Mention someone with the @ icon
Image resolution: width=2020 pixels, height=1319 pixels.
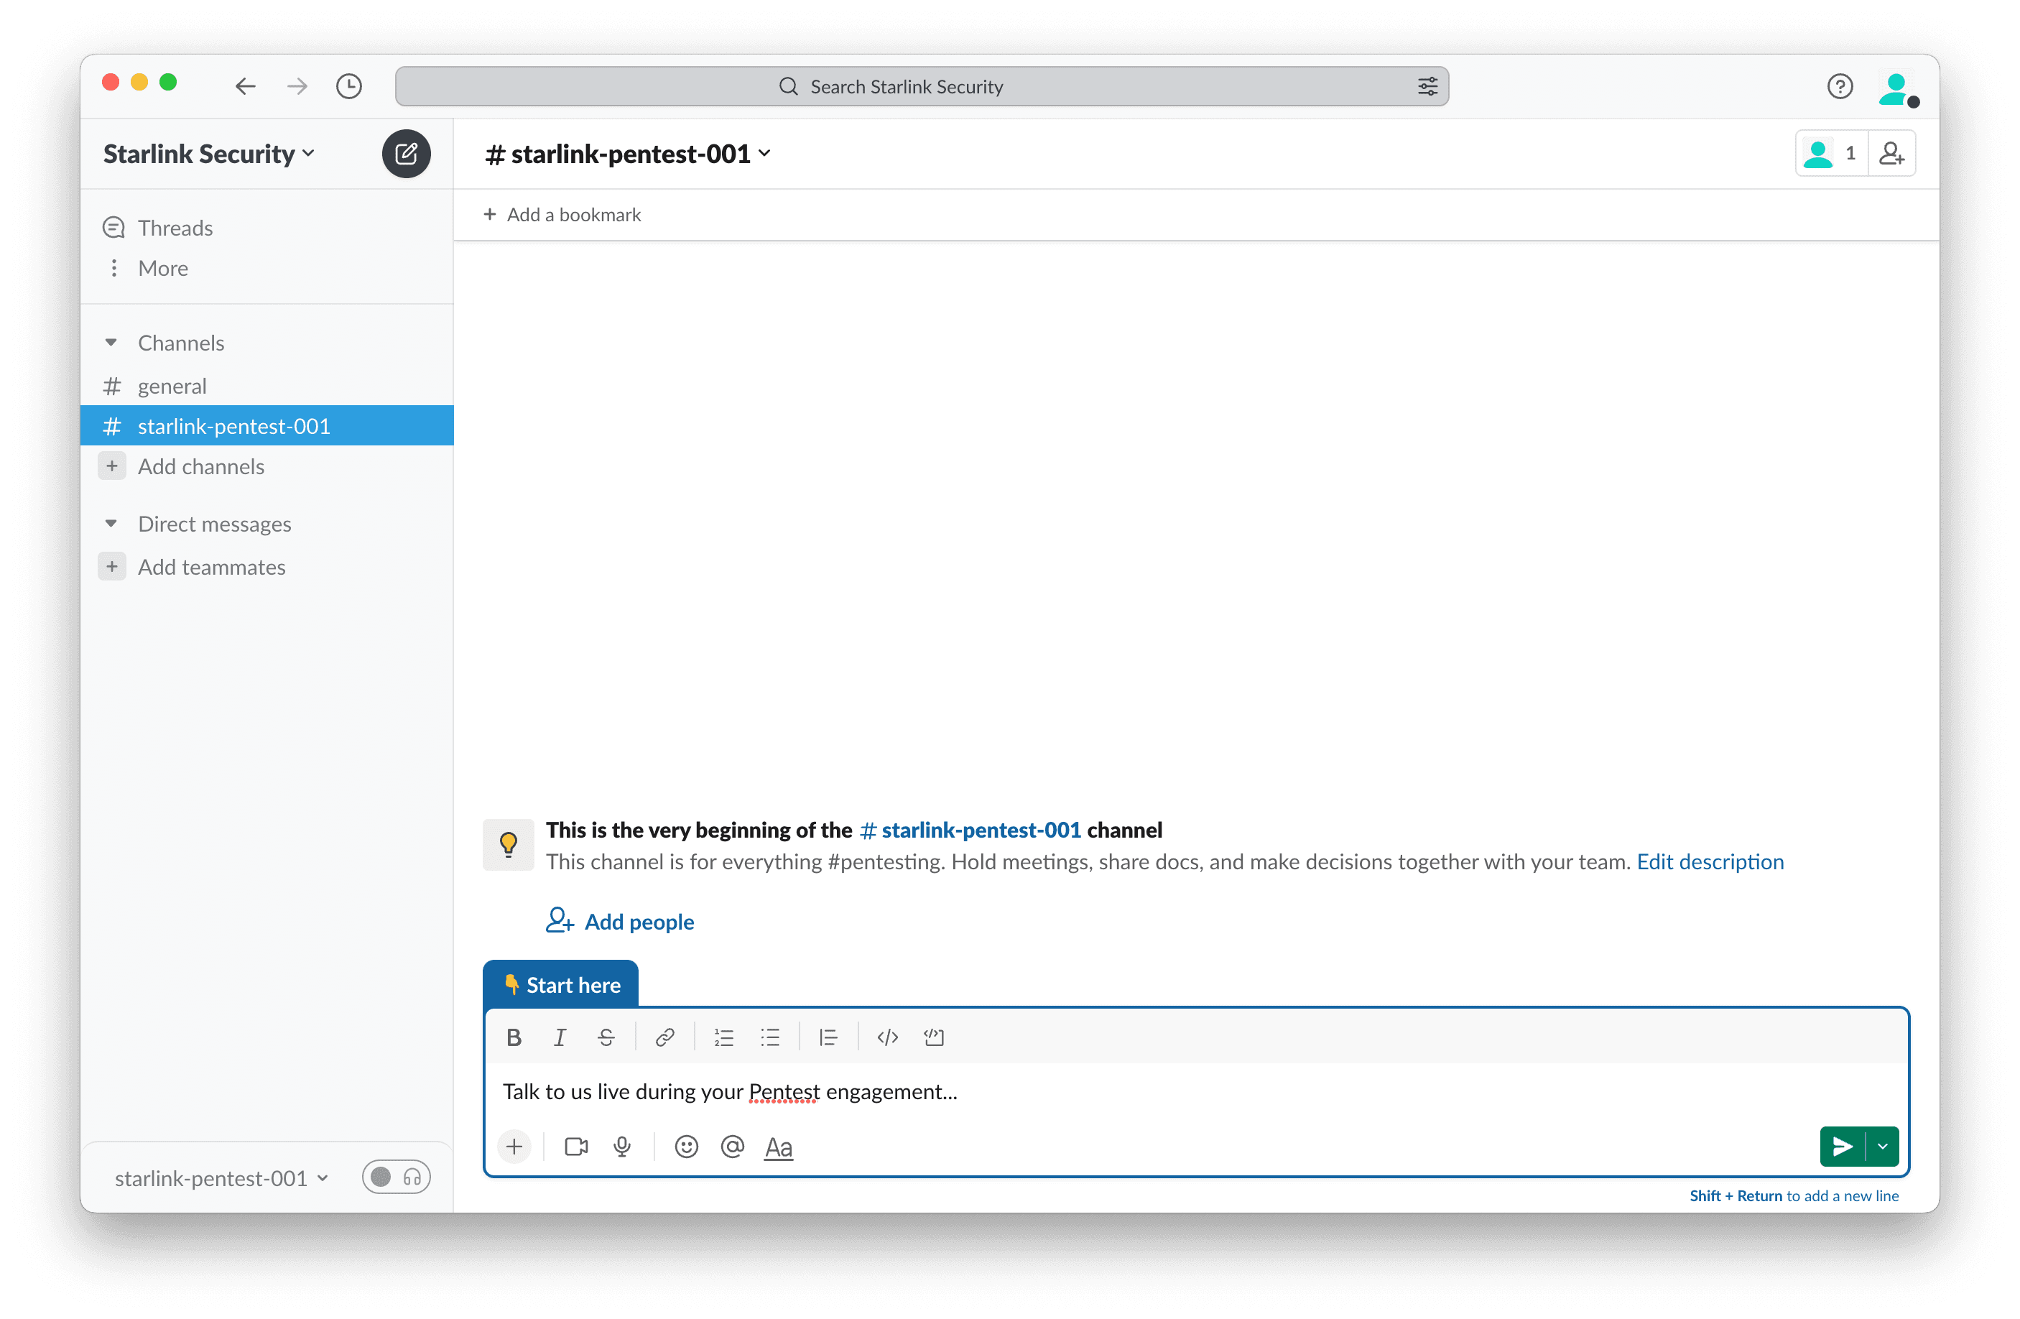[x=733, y=1147]
